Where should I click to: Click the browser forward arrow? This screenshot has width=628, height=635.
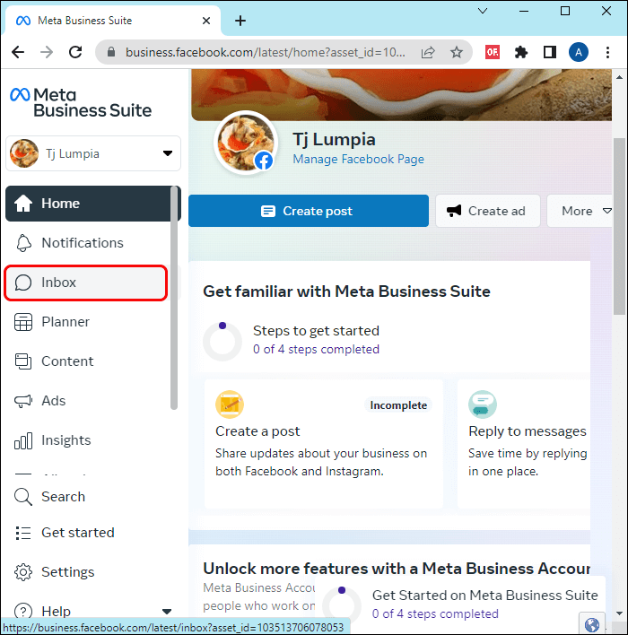pos(47,52)
